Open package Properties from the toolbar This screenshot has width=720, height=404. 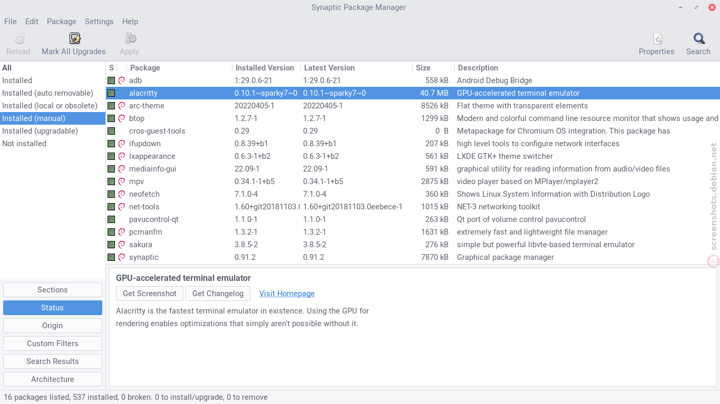pyautogui.click(x=657, y=38)
